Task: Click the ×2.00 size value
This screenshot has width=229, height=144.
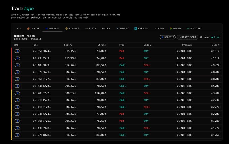Action: point(215,114)
